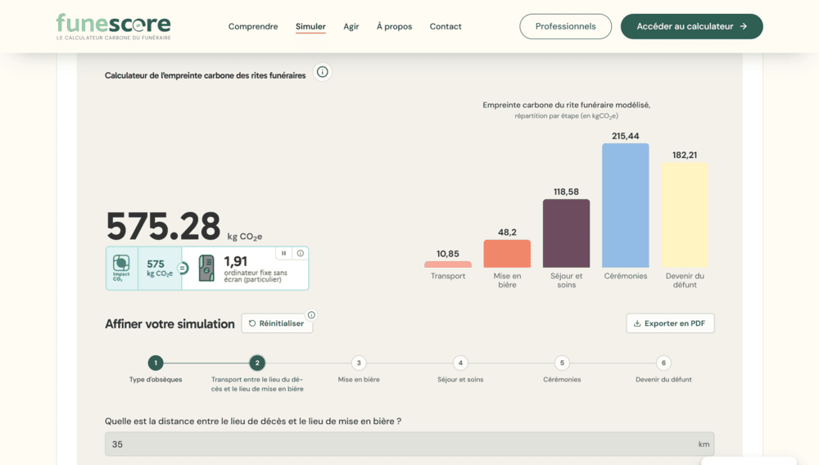The image size is (819, 465).
Task: Open the Agir navigation item
Action: pyautogui.click(x=351, y=27)
